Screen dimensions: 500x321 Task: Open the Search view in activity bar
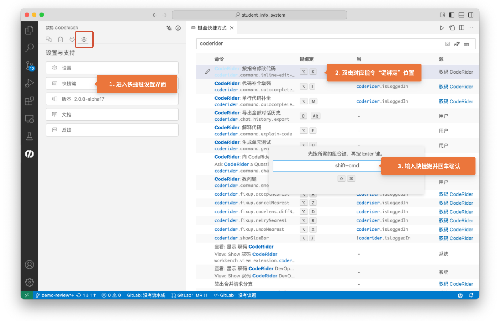(x=29, y=48)
